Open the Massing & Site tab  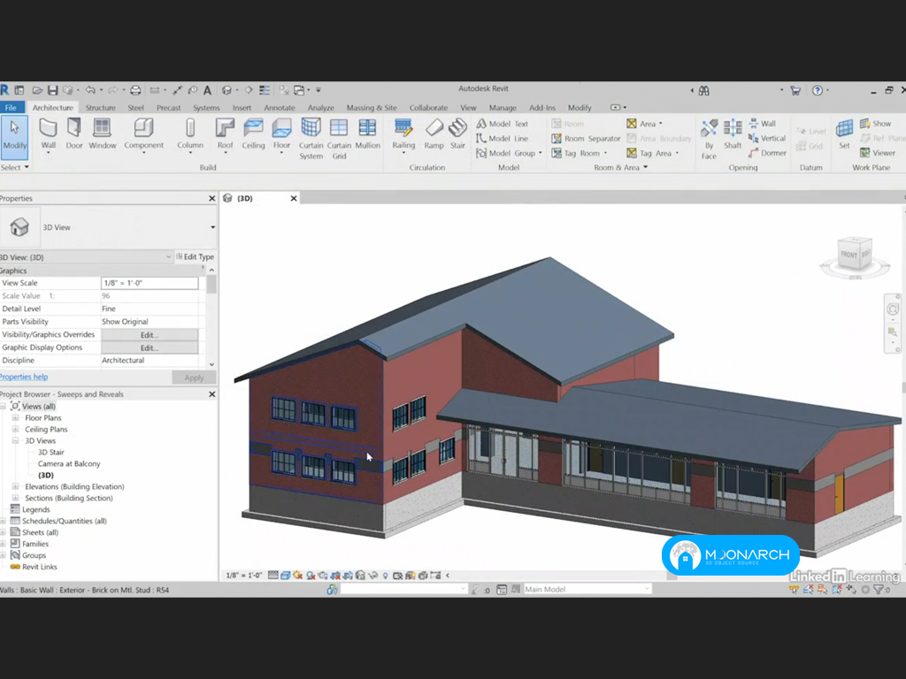372,108
